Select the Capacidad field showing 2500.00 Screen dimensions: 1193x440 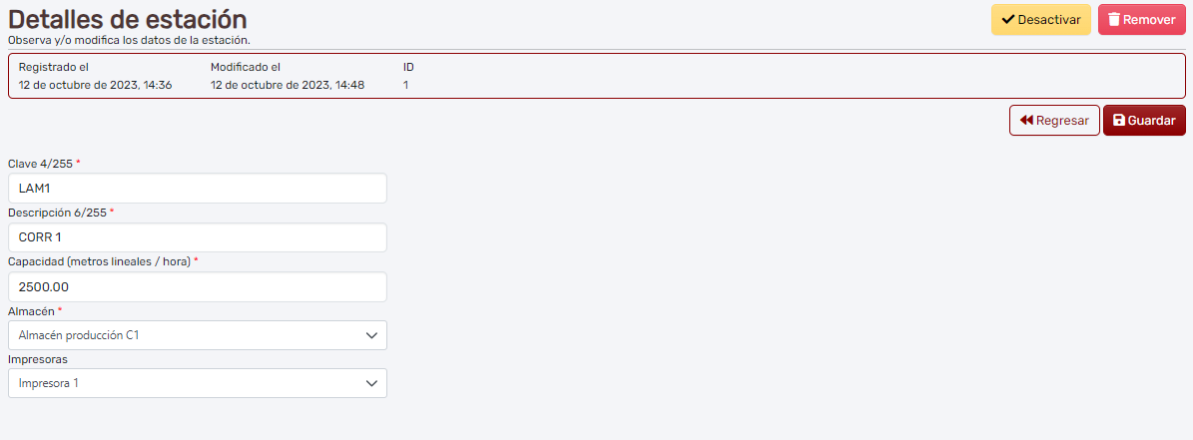click(x=197, y=286)
